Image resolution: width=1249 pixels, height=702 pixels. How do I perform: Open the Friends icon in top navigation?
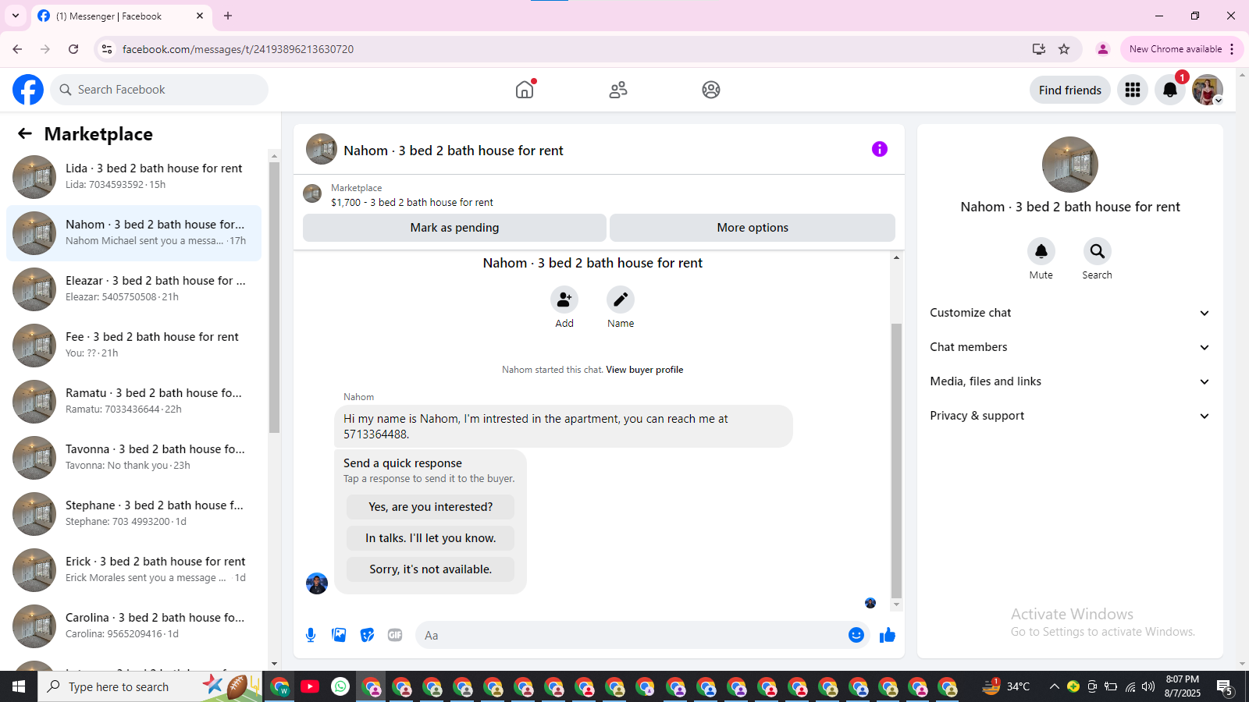coord(618,90)
